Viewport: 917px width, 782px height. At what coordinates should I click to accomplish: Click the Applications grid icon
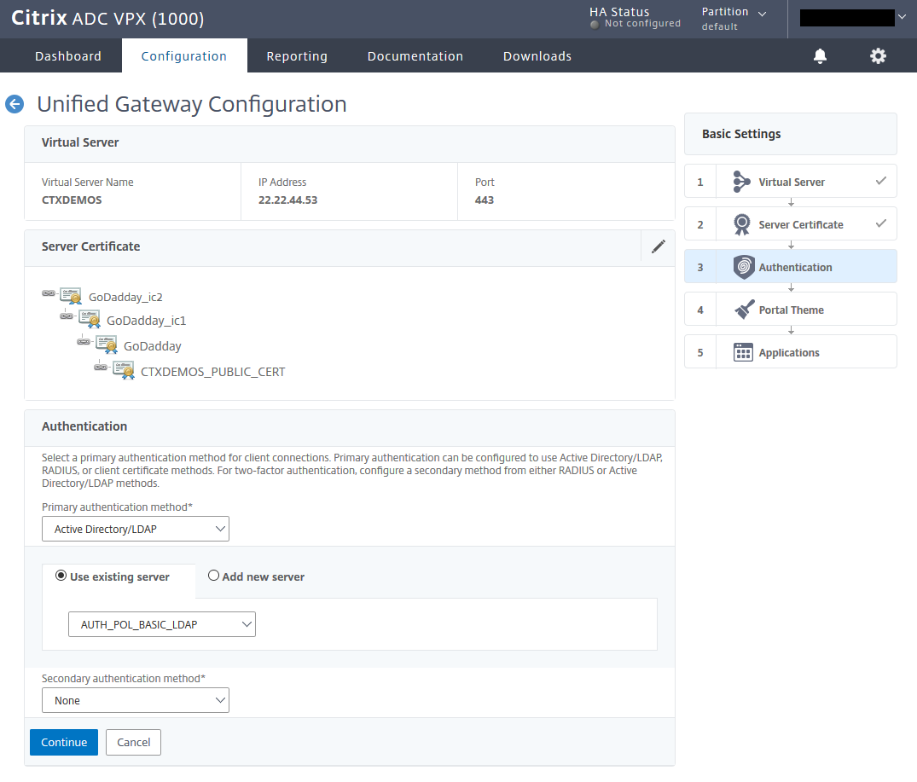[x=743, y=352]
